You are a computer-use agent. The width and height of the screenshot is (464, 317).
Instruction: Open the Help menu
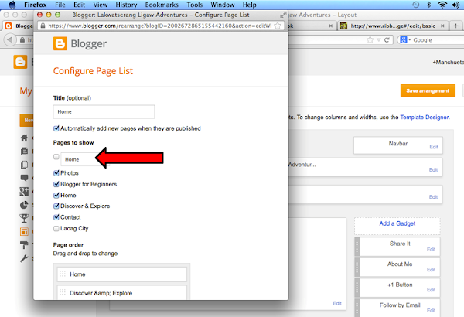[250, 5]
